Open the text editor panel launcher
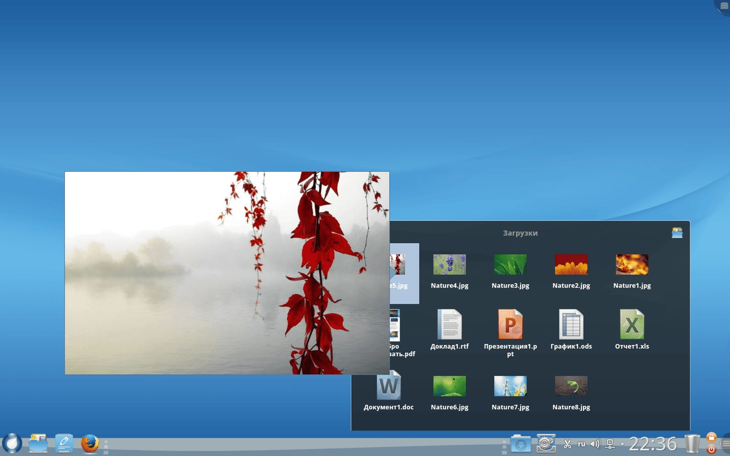Screen dimensions: 730x456 [x=64, y=444]
